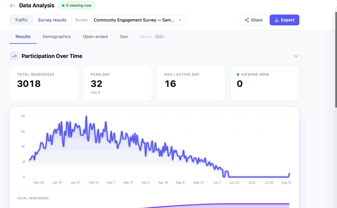Open the Demographics tab
This screenshot has width=337, height=208.
point(57,37)
